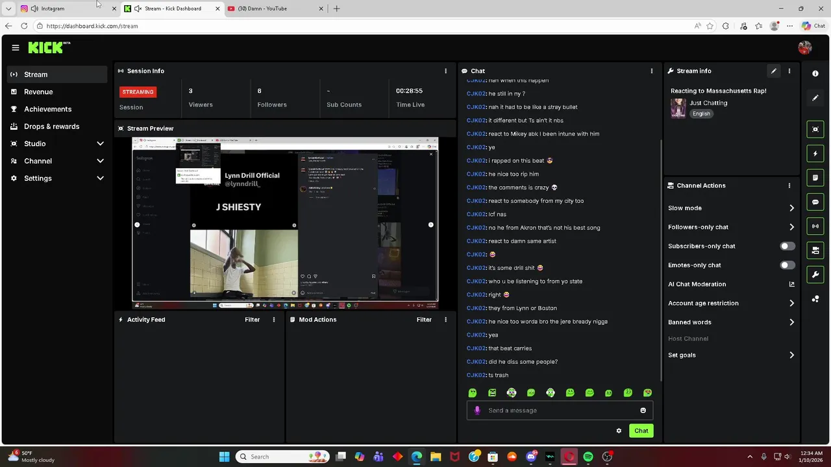Open Drops & rewards in sidebar
Viewport: 831px width, 467px height.
(x=57, y=126)
